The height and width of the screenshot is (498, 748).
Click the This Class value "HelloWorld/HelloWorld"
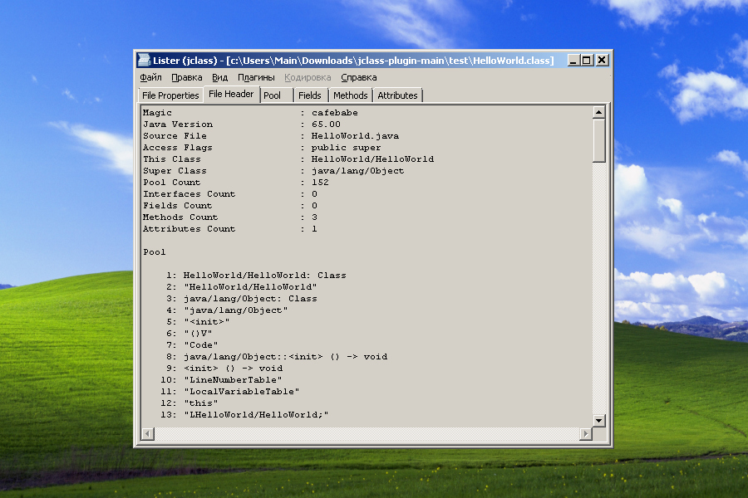372,159
